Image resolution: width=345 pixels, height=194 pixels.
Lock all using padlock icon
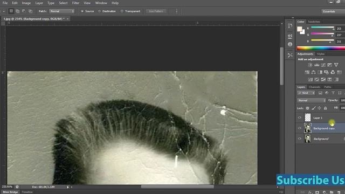(325, 108)
